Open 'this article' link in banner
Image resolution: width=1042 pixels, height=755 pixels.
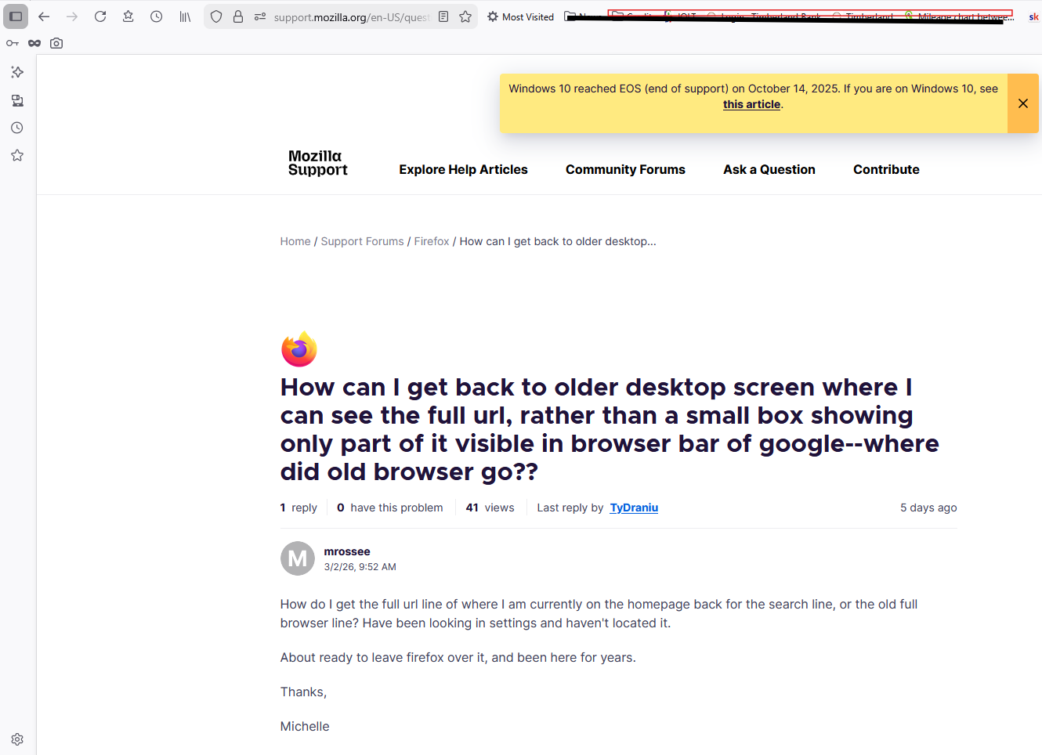tap(752, 104)
